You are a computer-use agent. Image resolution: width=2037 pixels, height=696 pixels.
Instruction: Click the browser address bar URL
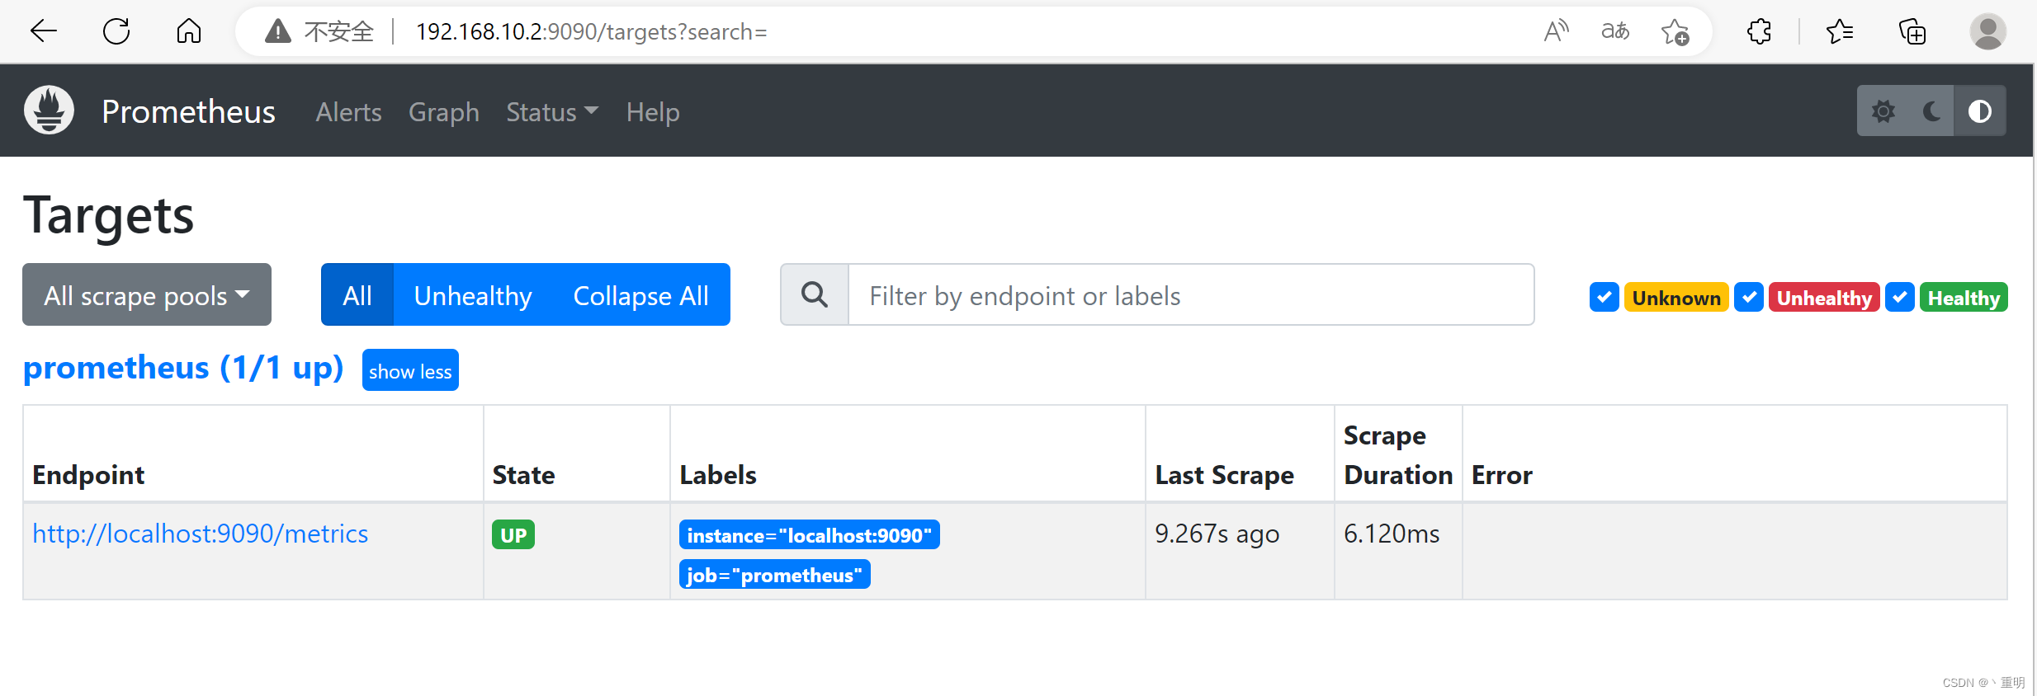coord(591,31)
